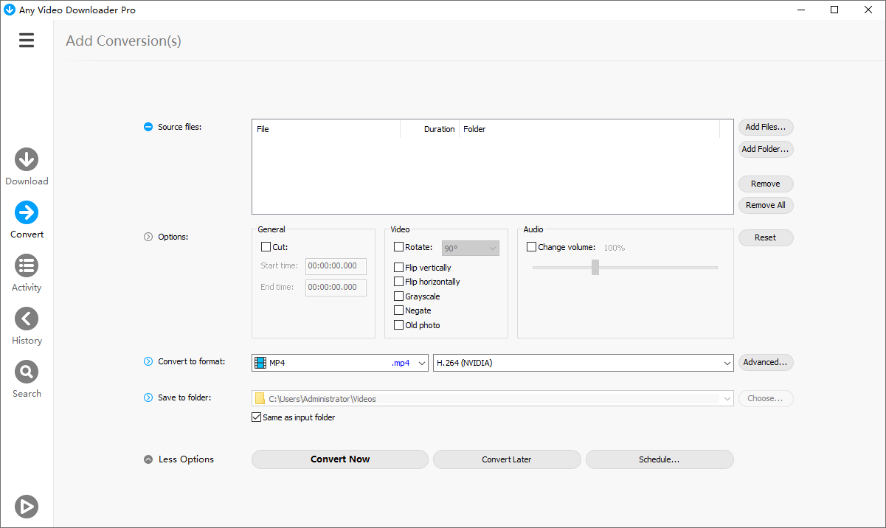Open the History sidebar icon
This screenshot has height=528, width=886.
click(x=27, y=319)
